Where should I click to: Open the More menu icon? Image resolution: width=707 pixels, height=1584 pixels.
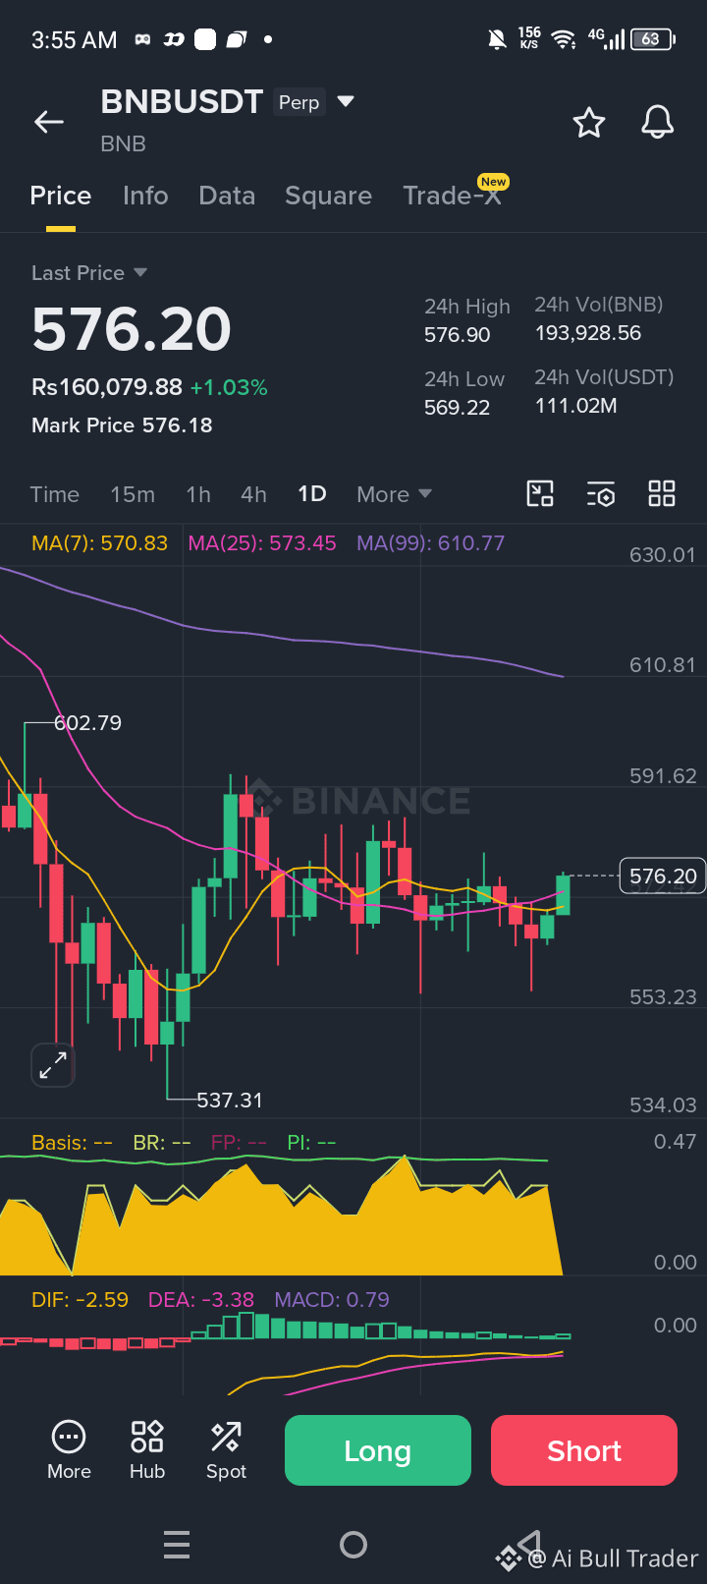coord(69,1449)
